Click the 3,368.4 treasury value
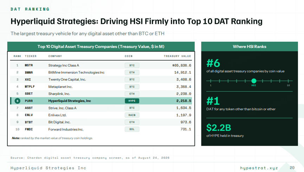The image size is (304, 172). [x=184, y=87]
